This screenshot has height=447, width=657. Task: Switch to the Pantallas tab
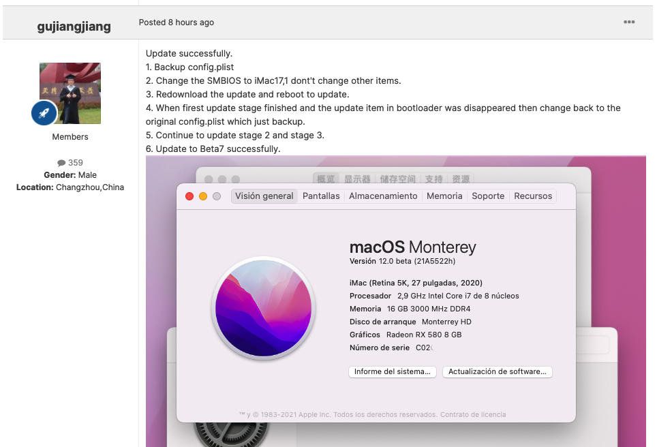[321, 196]
